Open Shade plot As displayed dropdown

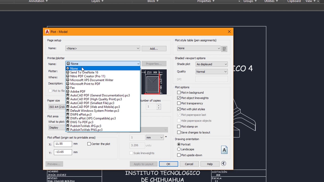pyautogui.click(x=212, y=64)
